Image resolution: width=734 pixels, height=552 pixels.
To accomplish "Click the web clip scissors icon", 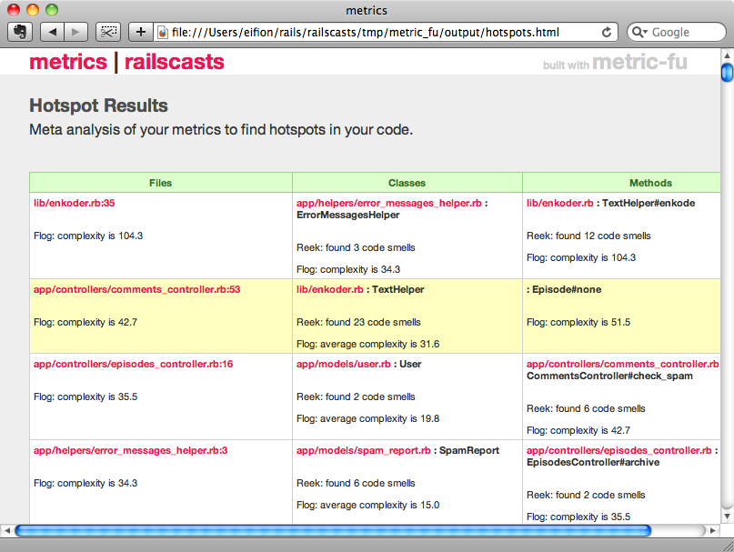I will coord(108,32).
